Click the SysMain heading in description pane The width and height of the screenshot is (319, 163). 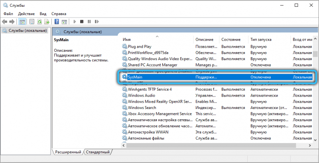point(61,40)
